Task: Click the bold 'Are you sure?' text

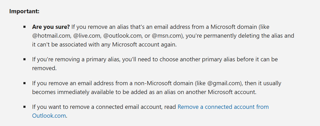Action: coord(51,27)
